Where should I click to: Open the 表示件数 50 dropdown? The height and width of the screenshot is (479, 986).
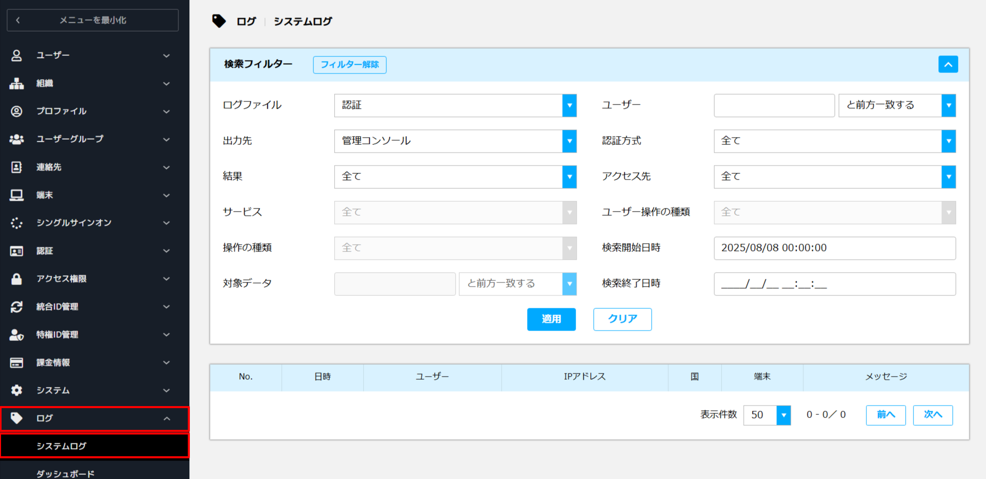click(x=767, y=415)
